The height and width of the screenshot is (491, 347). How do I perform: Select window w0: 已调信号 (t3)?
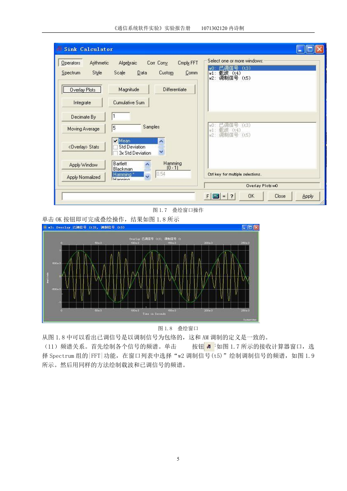(x=262, y=68)
